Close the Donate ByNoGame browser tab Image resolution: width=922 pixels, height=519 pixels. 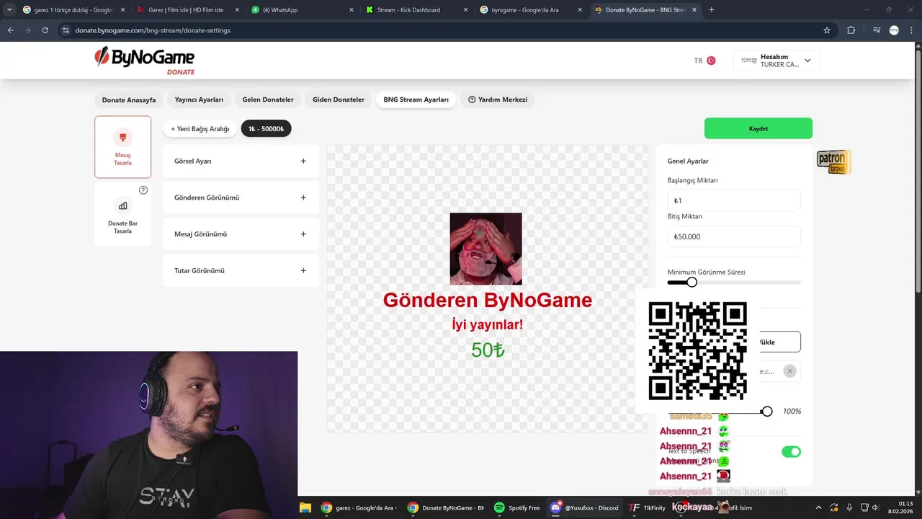pyautogui.click(x=693, y=9)
